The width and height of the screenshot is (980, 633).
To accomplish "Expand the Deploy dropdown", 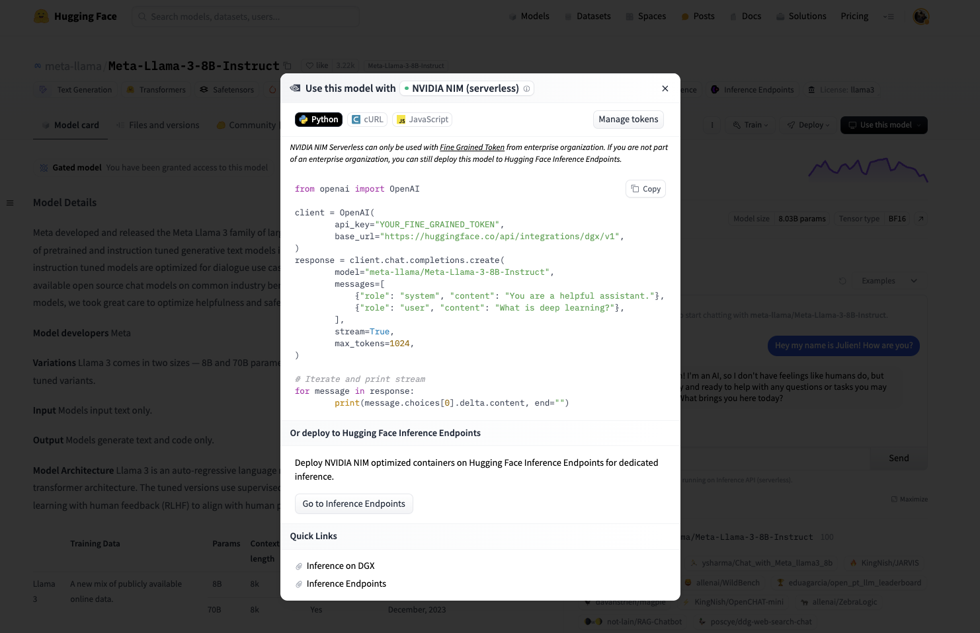I will click(808, 125).
